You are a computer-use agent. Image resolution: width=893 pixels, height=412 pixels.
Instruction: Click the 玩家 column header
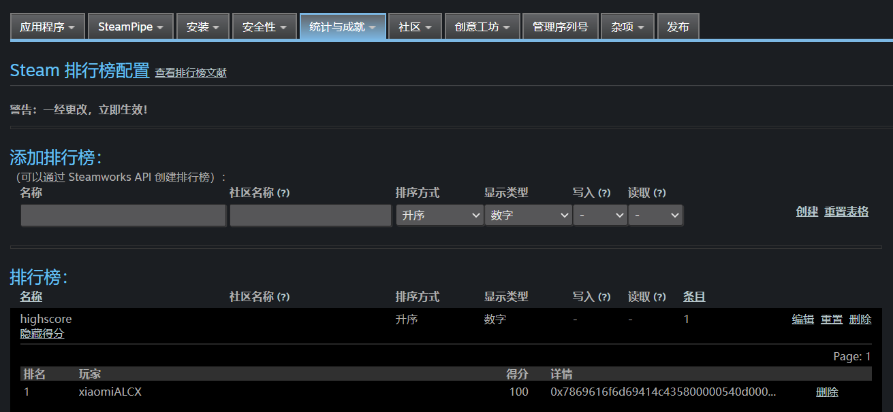90,374
